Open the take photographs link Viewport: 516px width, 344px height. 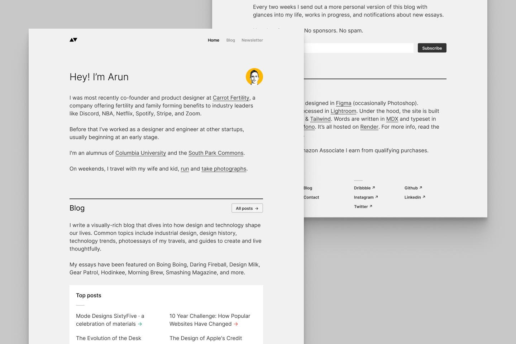coord(224,169)
